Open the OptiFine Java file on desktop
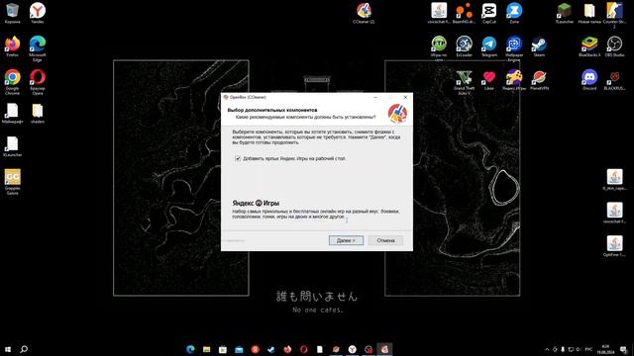The image size is (634, 356). (614, 246)
